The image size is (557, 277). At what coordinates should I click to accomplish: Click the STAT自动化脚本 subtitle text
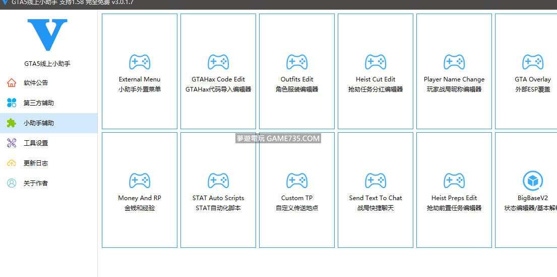click(218, 208)
